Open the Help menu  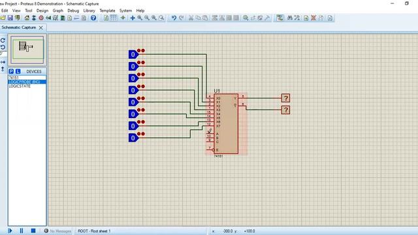point(140,10)
